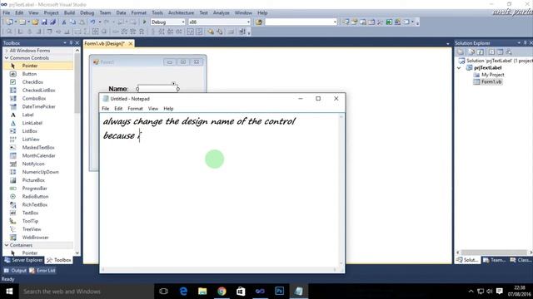The image size is (533, 299).
Task: Choose the ComboBox control in Toolbox
Action: pyautogui.click(x=33, y=98)
